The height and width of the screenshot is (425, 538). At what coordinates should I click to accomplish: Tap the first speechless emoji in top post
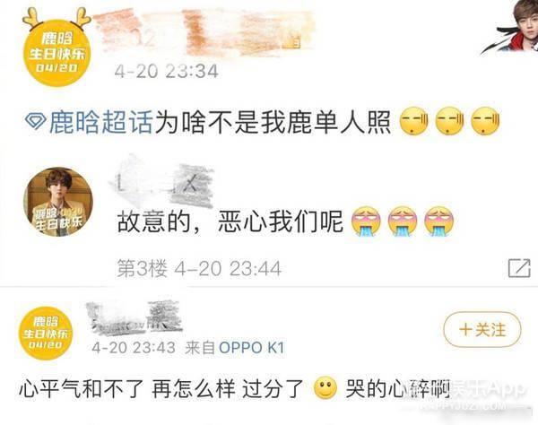(x=414, y=121)
